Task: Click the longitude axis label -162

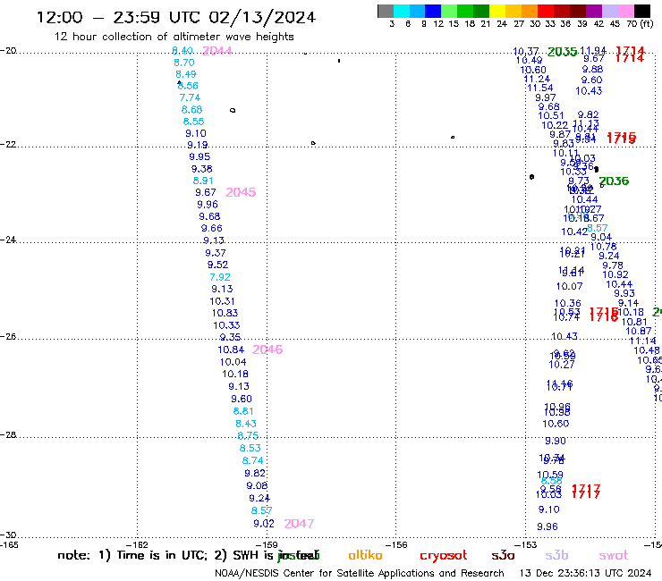Action: (138, 545)
